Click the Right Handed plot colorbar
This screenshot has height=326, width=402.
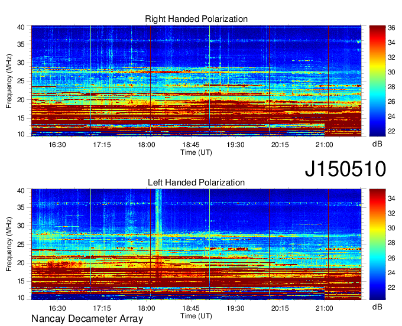[377, 81]
